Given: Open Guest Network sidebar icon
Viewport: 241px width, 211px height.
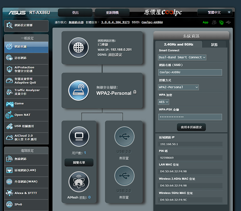Looking at the screenshot, I should (x=9, y=58).
